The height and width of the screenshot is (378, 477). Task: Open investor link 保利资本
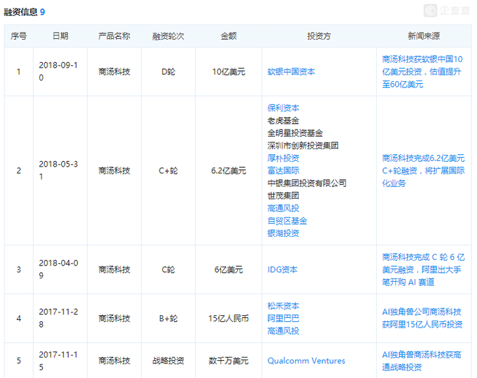click(x=283, y=108)
